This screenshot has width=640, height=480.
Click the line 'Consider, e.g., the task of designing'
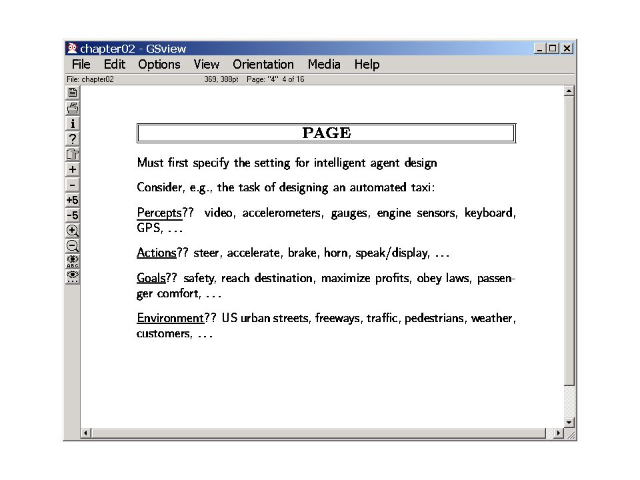(x=286, y=188)
